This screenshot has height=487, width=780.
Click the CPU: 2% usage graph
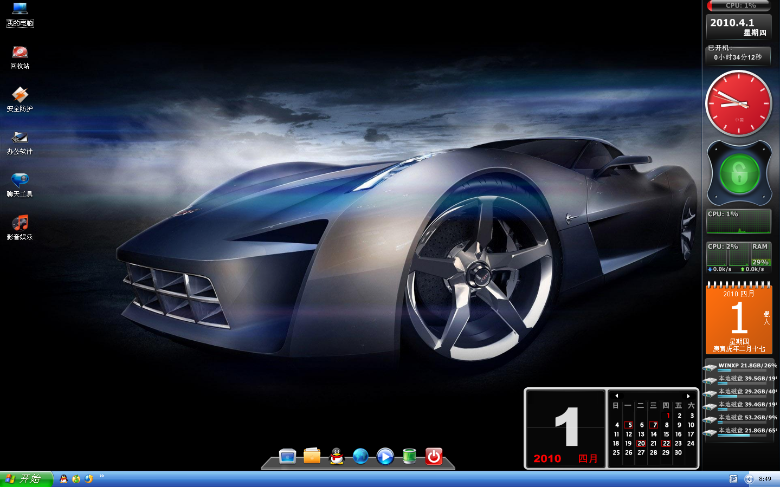(x=728, y=254)
